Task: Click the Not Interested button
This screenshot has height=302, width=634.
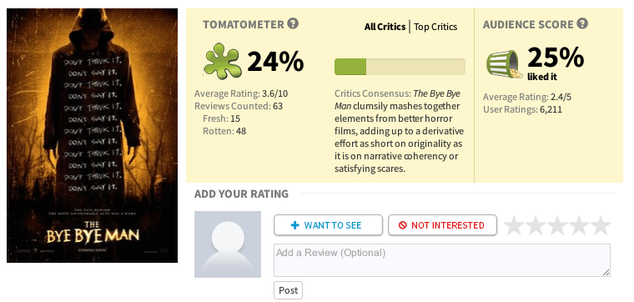Action: [x=442, y=225]
